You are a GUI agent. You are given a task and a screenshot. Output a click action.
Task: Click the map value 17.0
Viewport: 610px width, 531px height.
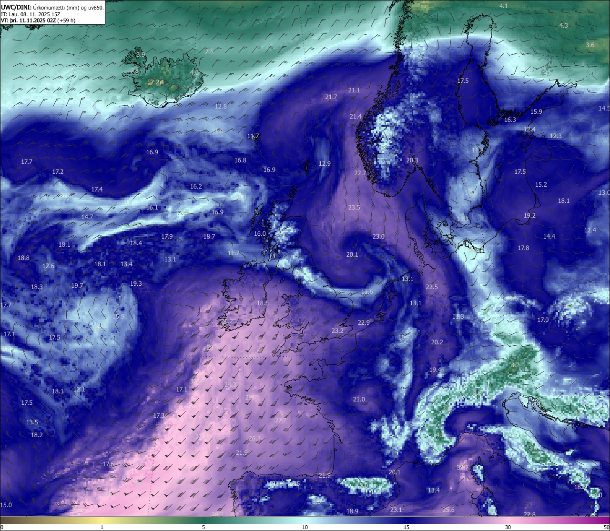[x=543, y=320]
